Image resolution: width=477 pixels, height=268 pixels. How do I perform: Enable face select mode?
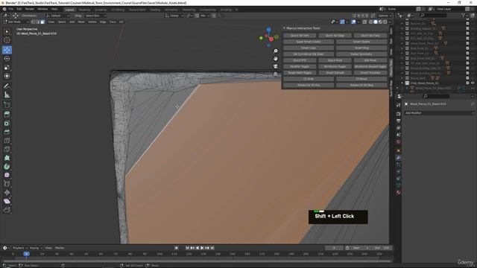42,22
